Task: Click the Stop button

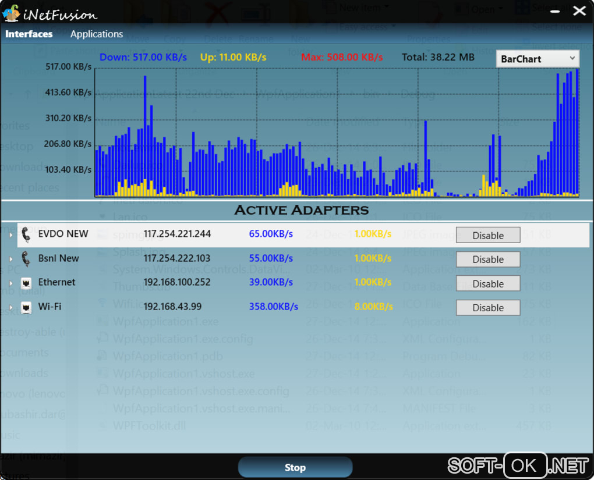Action: coord(295,467)
